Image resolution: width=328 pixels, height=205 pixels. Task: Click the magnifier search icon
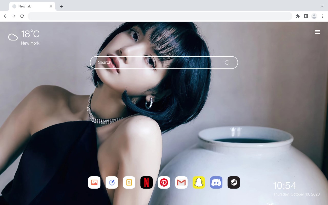[227, 63]
